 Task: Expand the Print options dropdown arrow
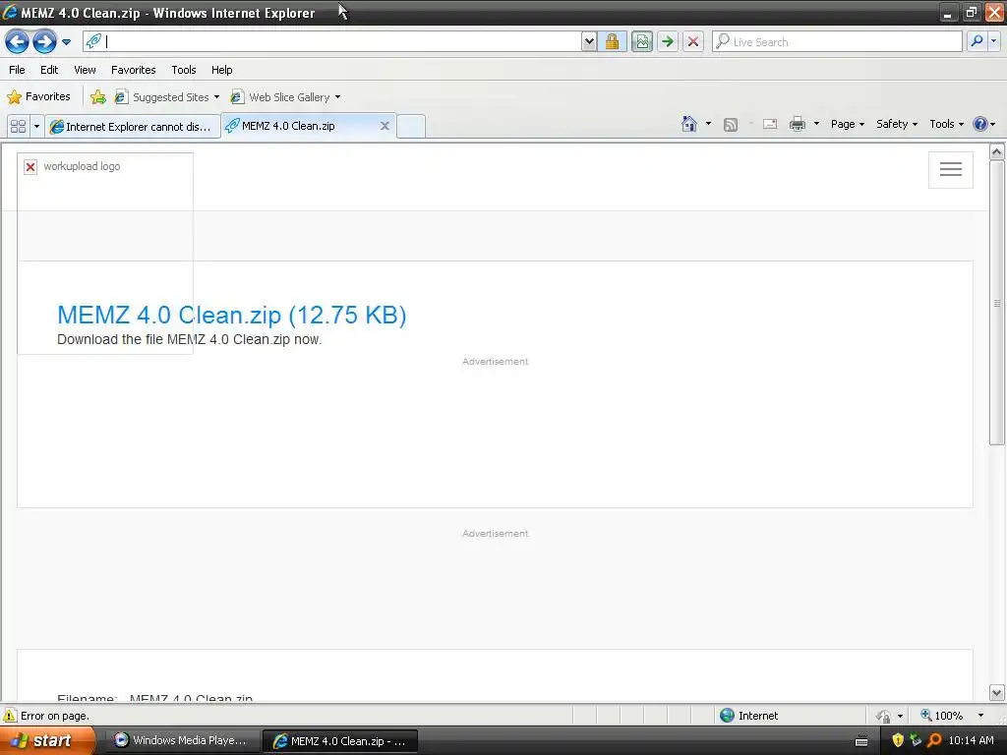tap(816, 124)
